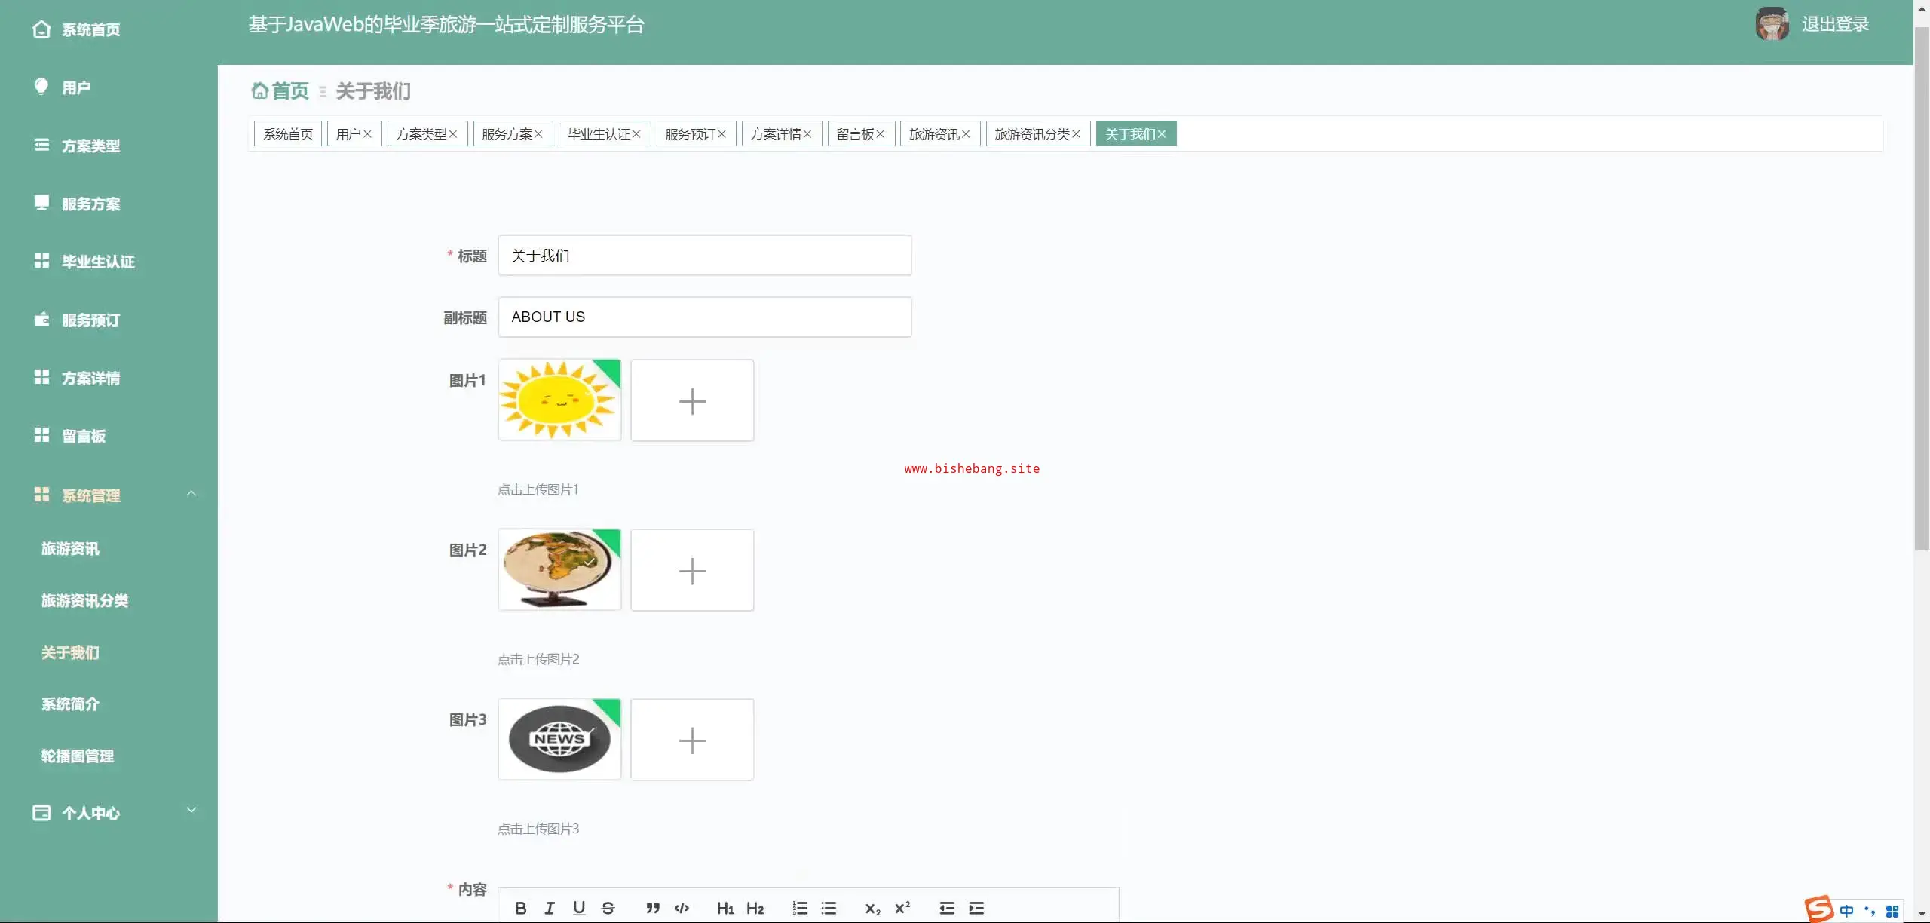This screenshot has width=1930, height=923.
Task: Click the Bold formatting icon
Action: 520,908
